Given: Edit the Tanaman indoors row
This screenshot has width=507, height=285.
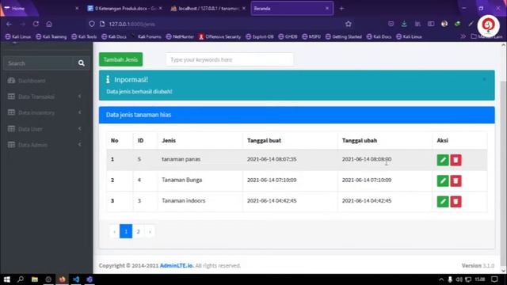Looking at the screenshot, I should (443, 202).
